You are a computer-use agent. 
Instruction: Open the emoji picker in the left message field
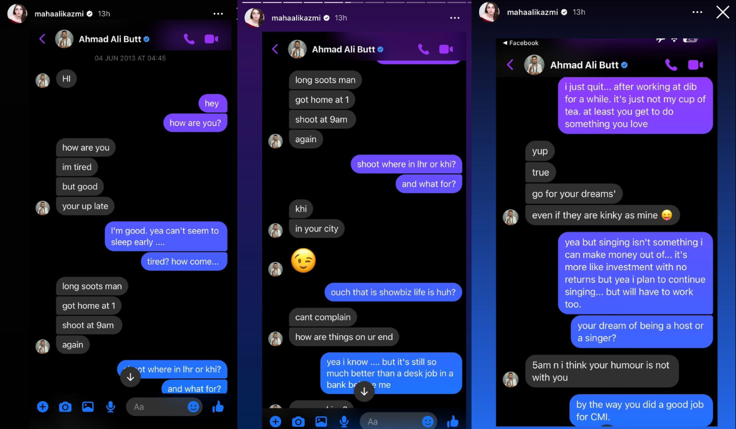click(193, 406)
